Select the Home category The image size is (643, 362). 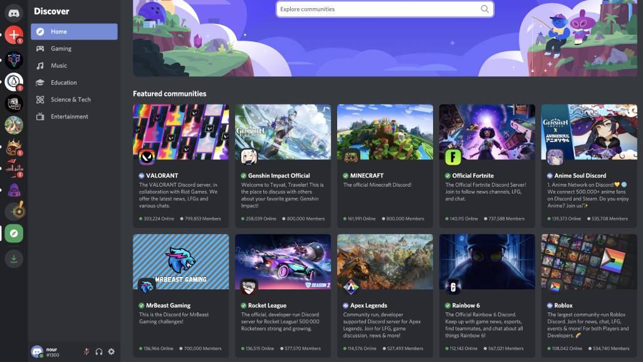point(74,31)
